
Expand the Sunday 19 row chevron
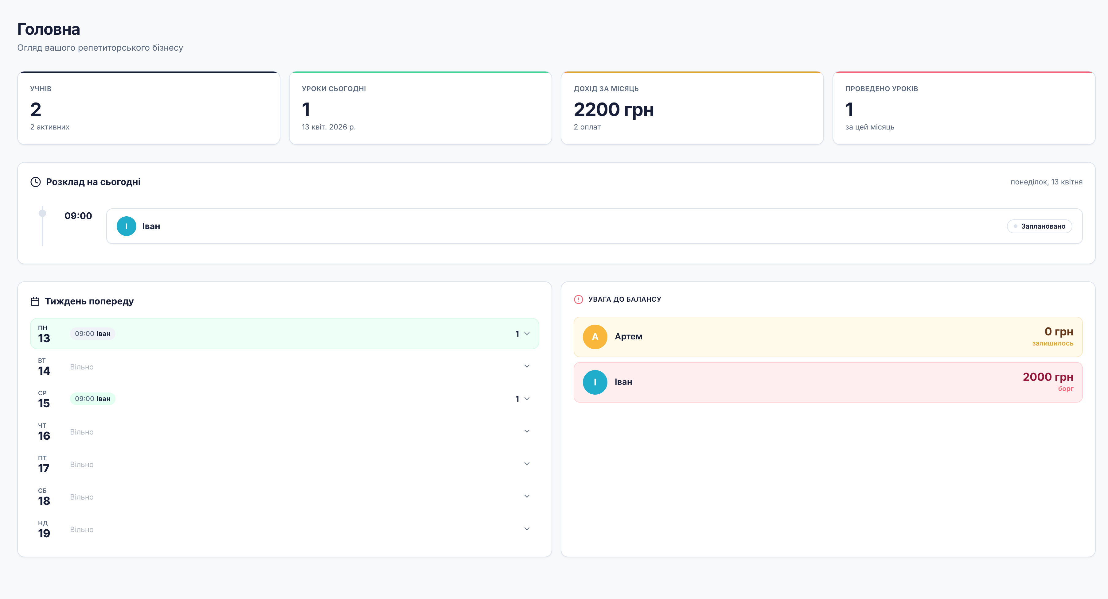(527, 529)
